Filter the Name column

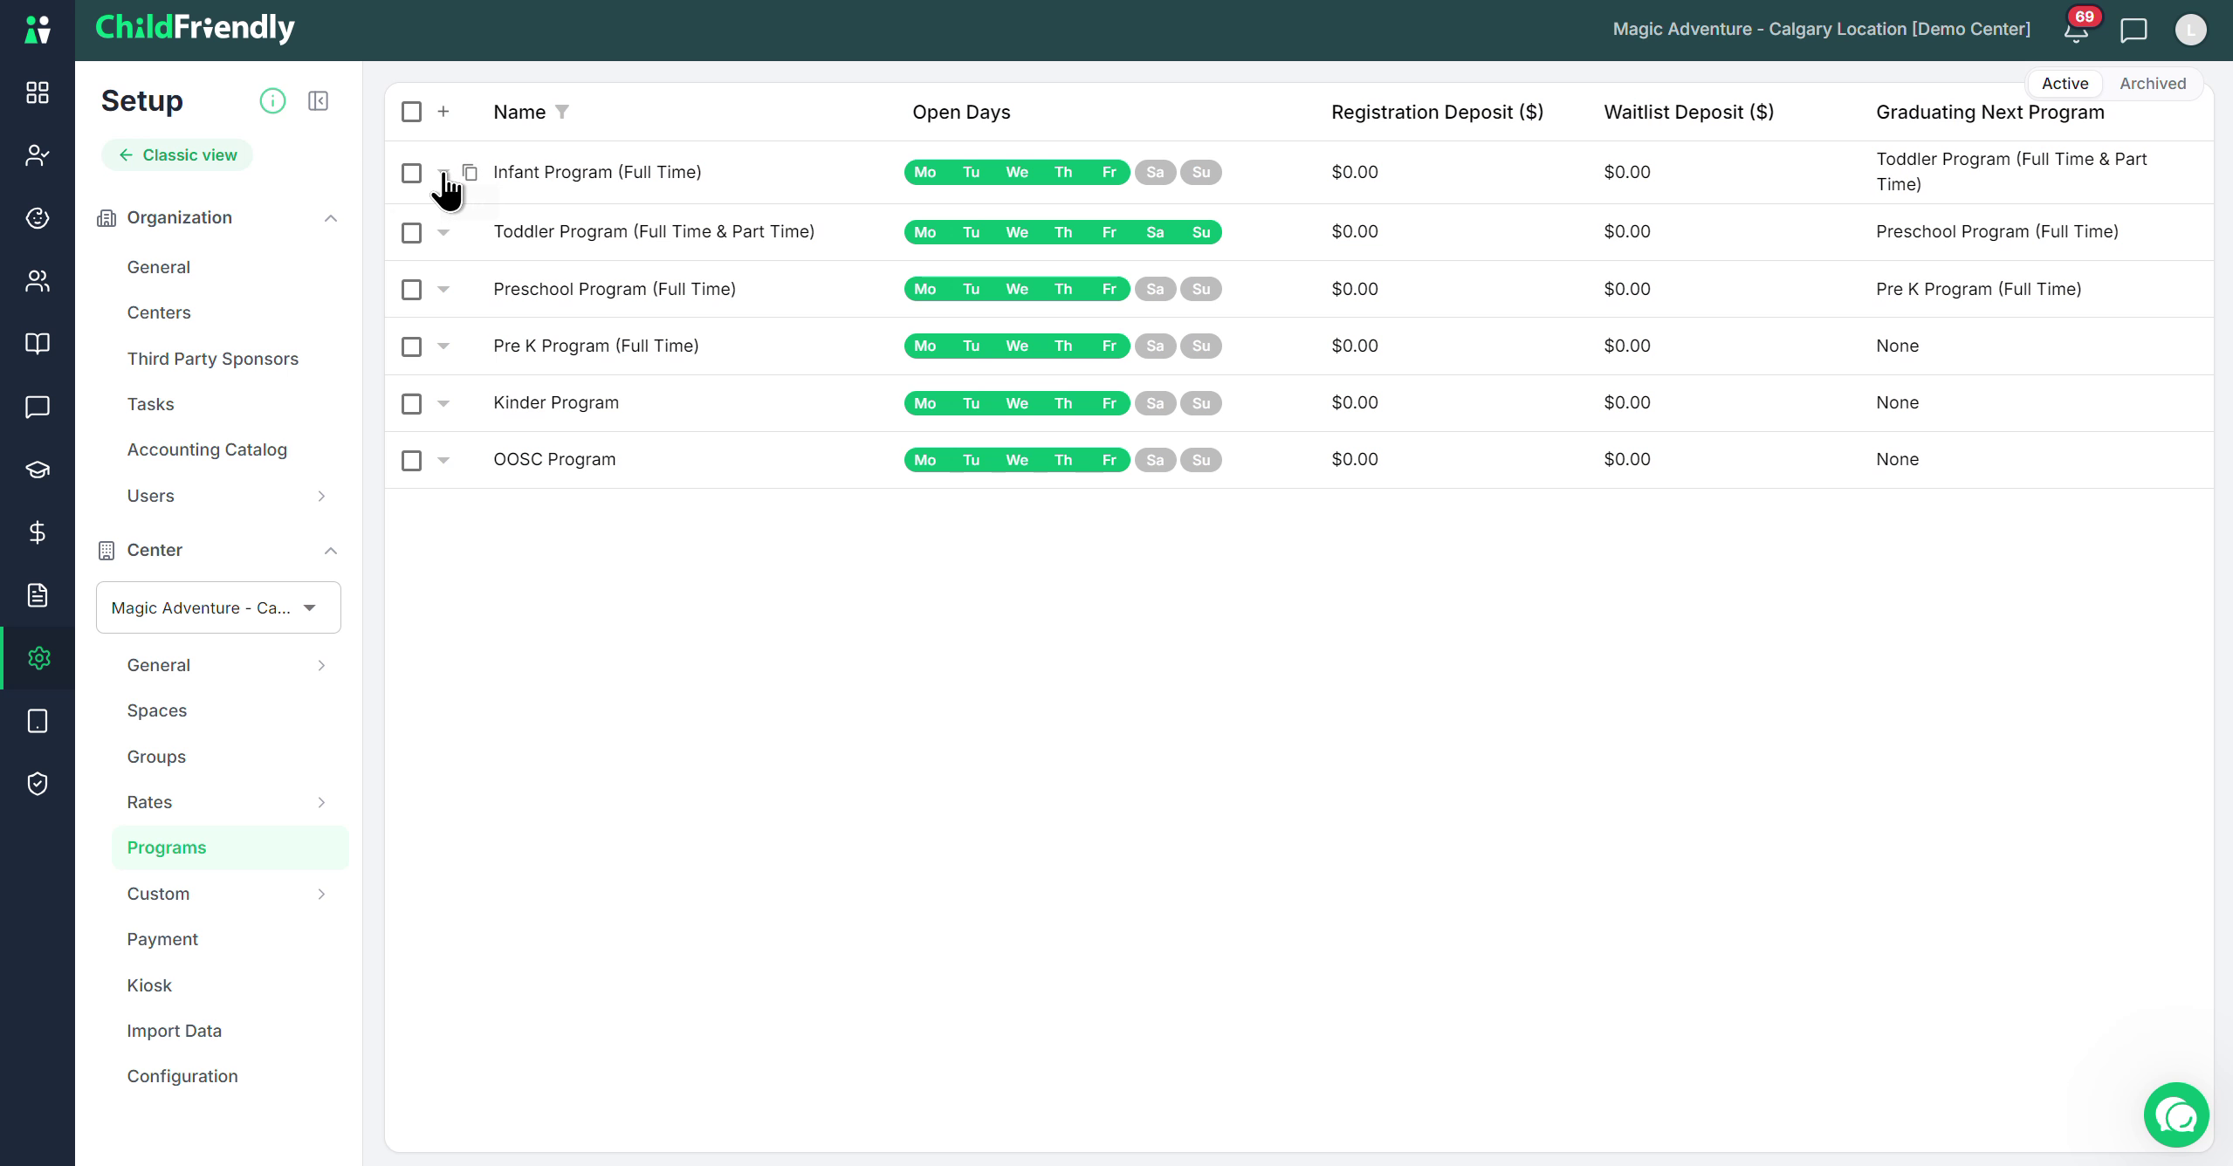click(562, 112)
